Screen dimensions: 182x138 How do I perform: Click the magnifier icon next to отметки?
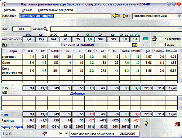(45, 29)
